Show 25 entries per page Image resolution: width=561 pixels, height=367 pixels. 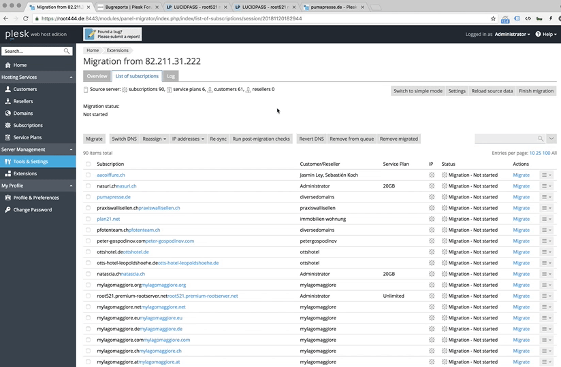click(538, 153)
